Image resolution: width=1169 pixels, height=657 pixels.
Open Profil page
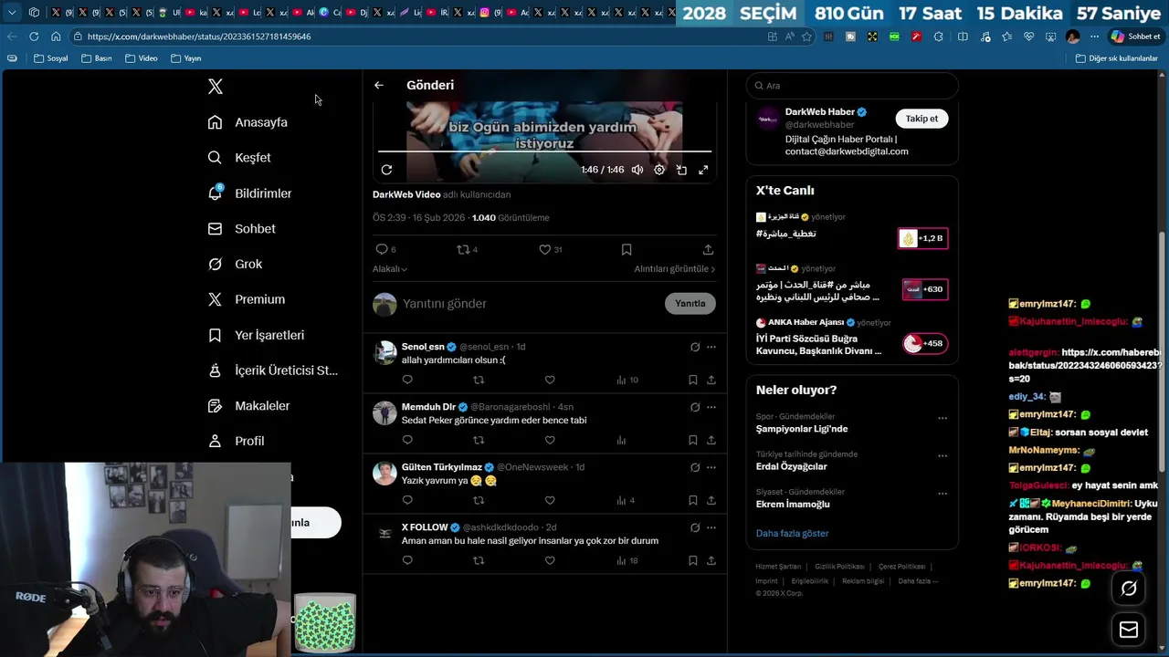click(x=236, y=441)
